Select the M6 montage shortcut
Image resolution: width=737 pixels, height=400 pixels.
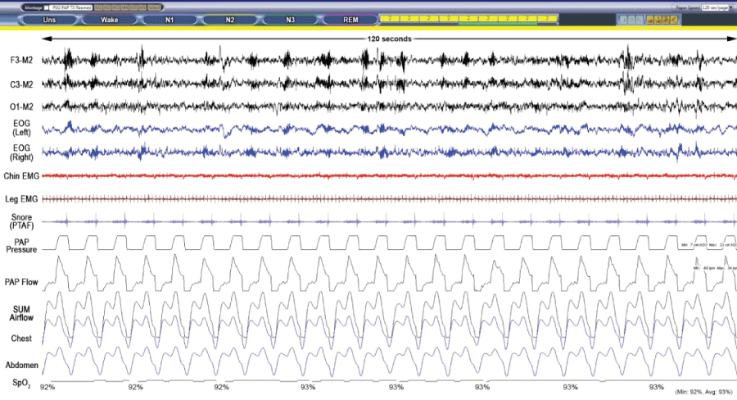tap(142, 7)
